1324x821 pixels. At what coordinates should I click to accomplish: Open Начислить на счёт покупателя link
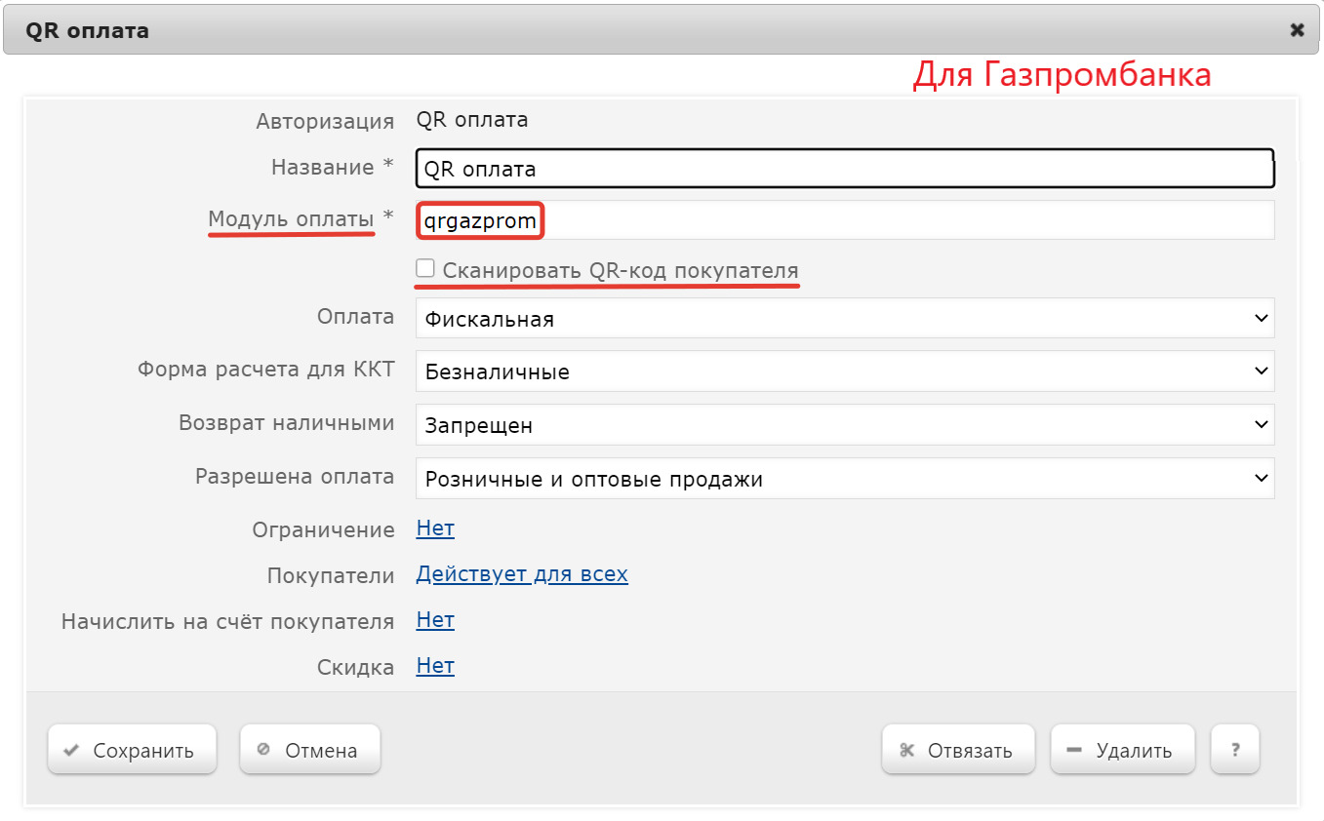[x=435, y=620]
